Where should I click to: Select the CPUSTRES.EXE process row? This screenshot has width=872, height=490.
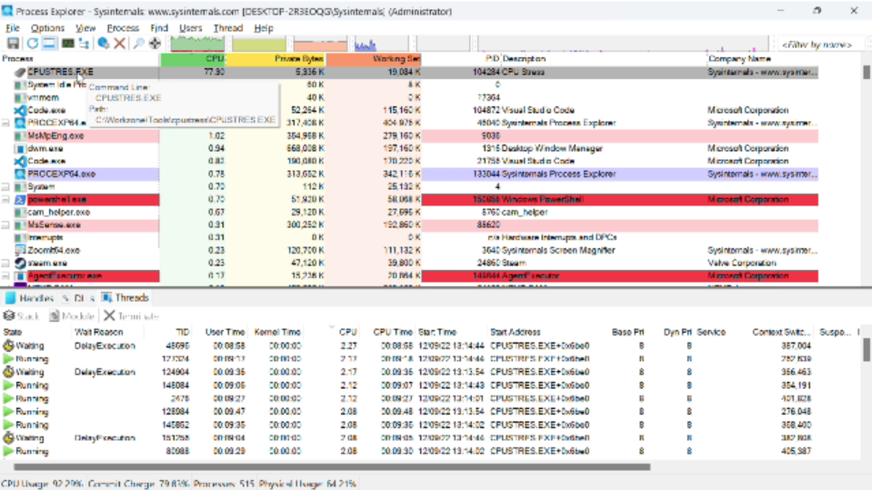[409, 73]
